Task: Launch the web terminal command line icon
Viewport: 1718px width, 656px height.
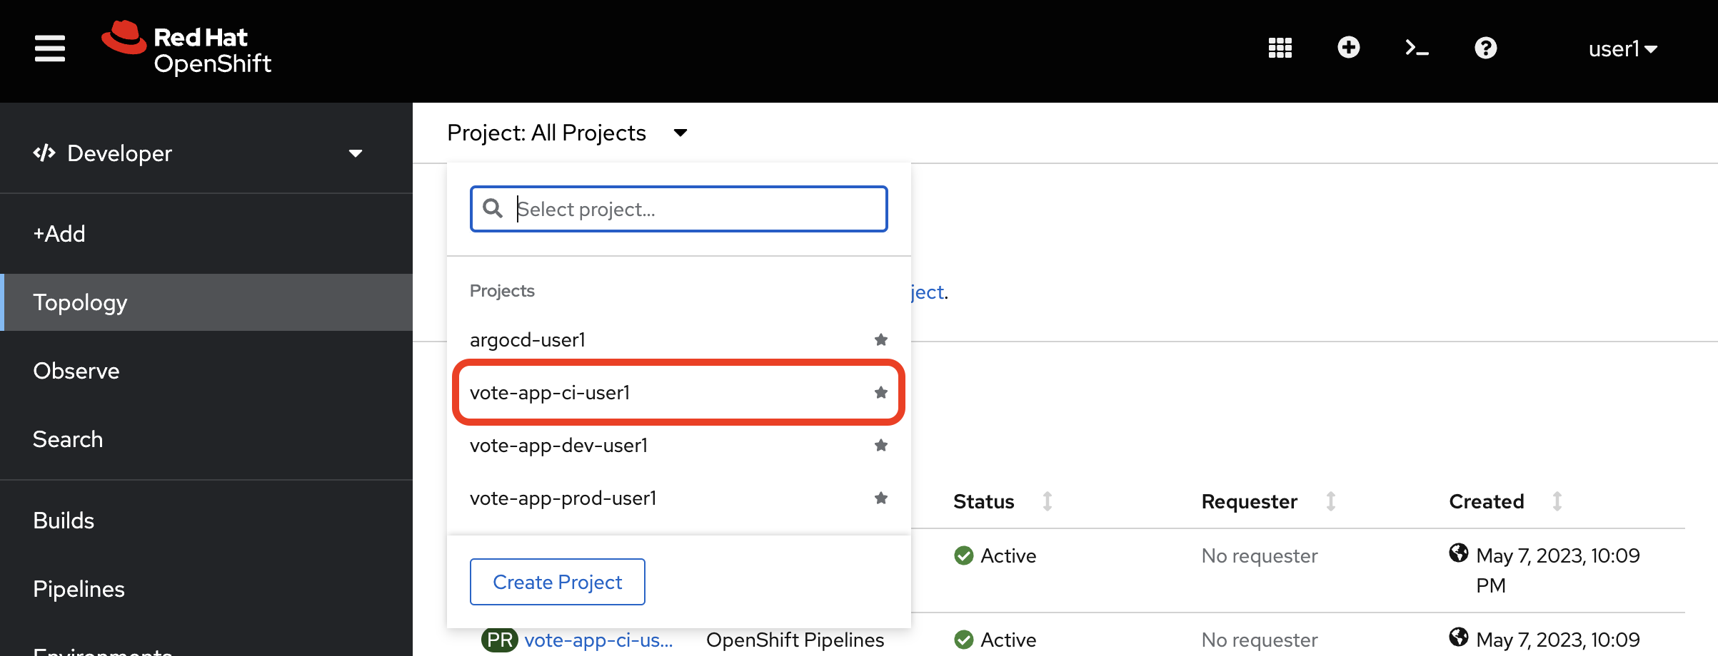Action: 1417,48
